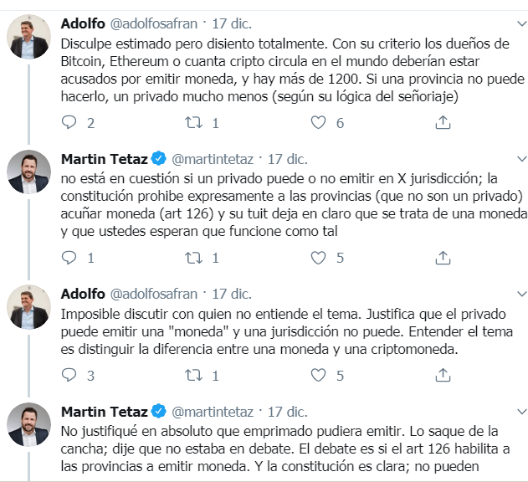528x482 pixels.
Task: Retweet the "no está en cuestión" tweet
Action: (x=194, y=258)
